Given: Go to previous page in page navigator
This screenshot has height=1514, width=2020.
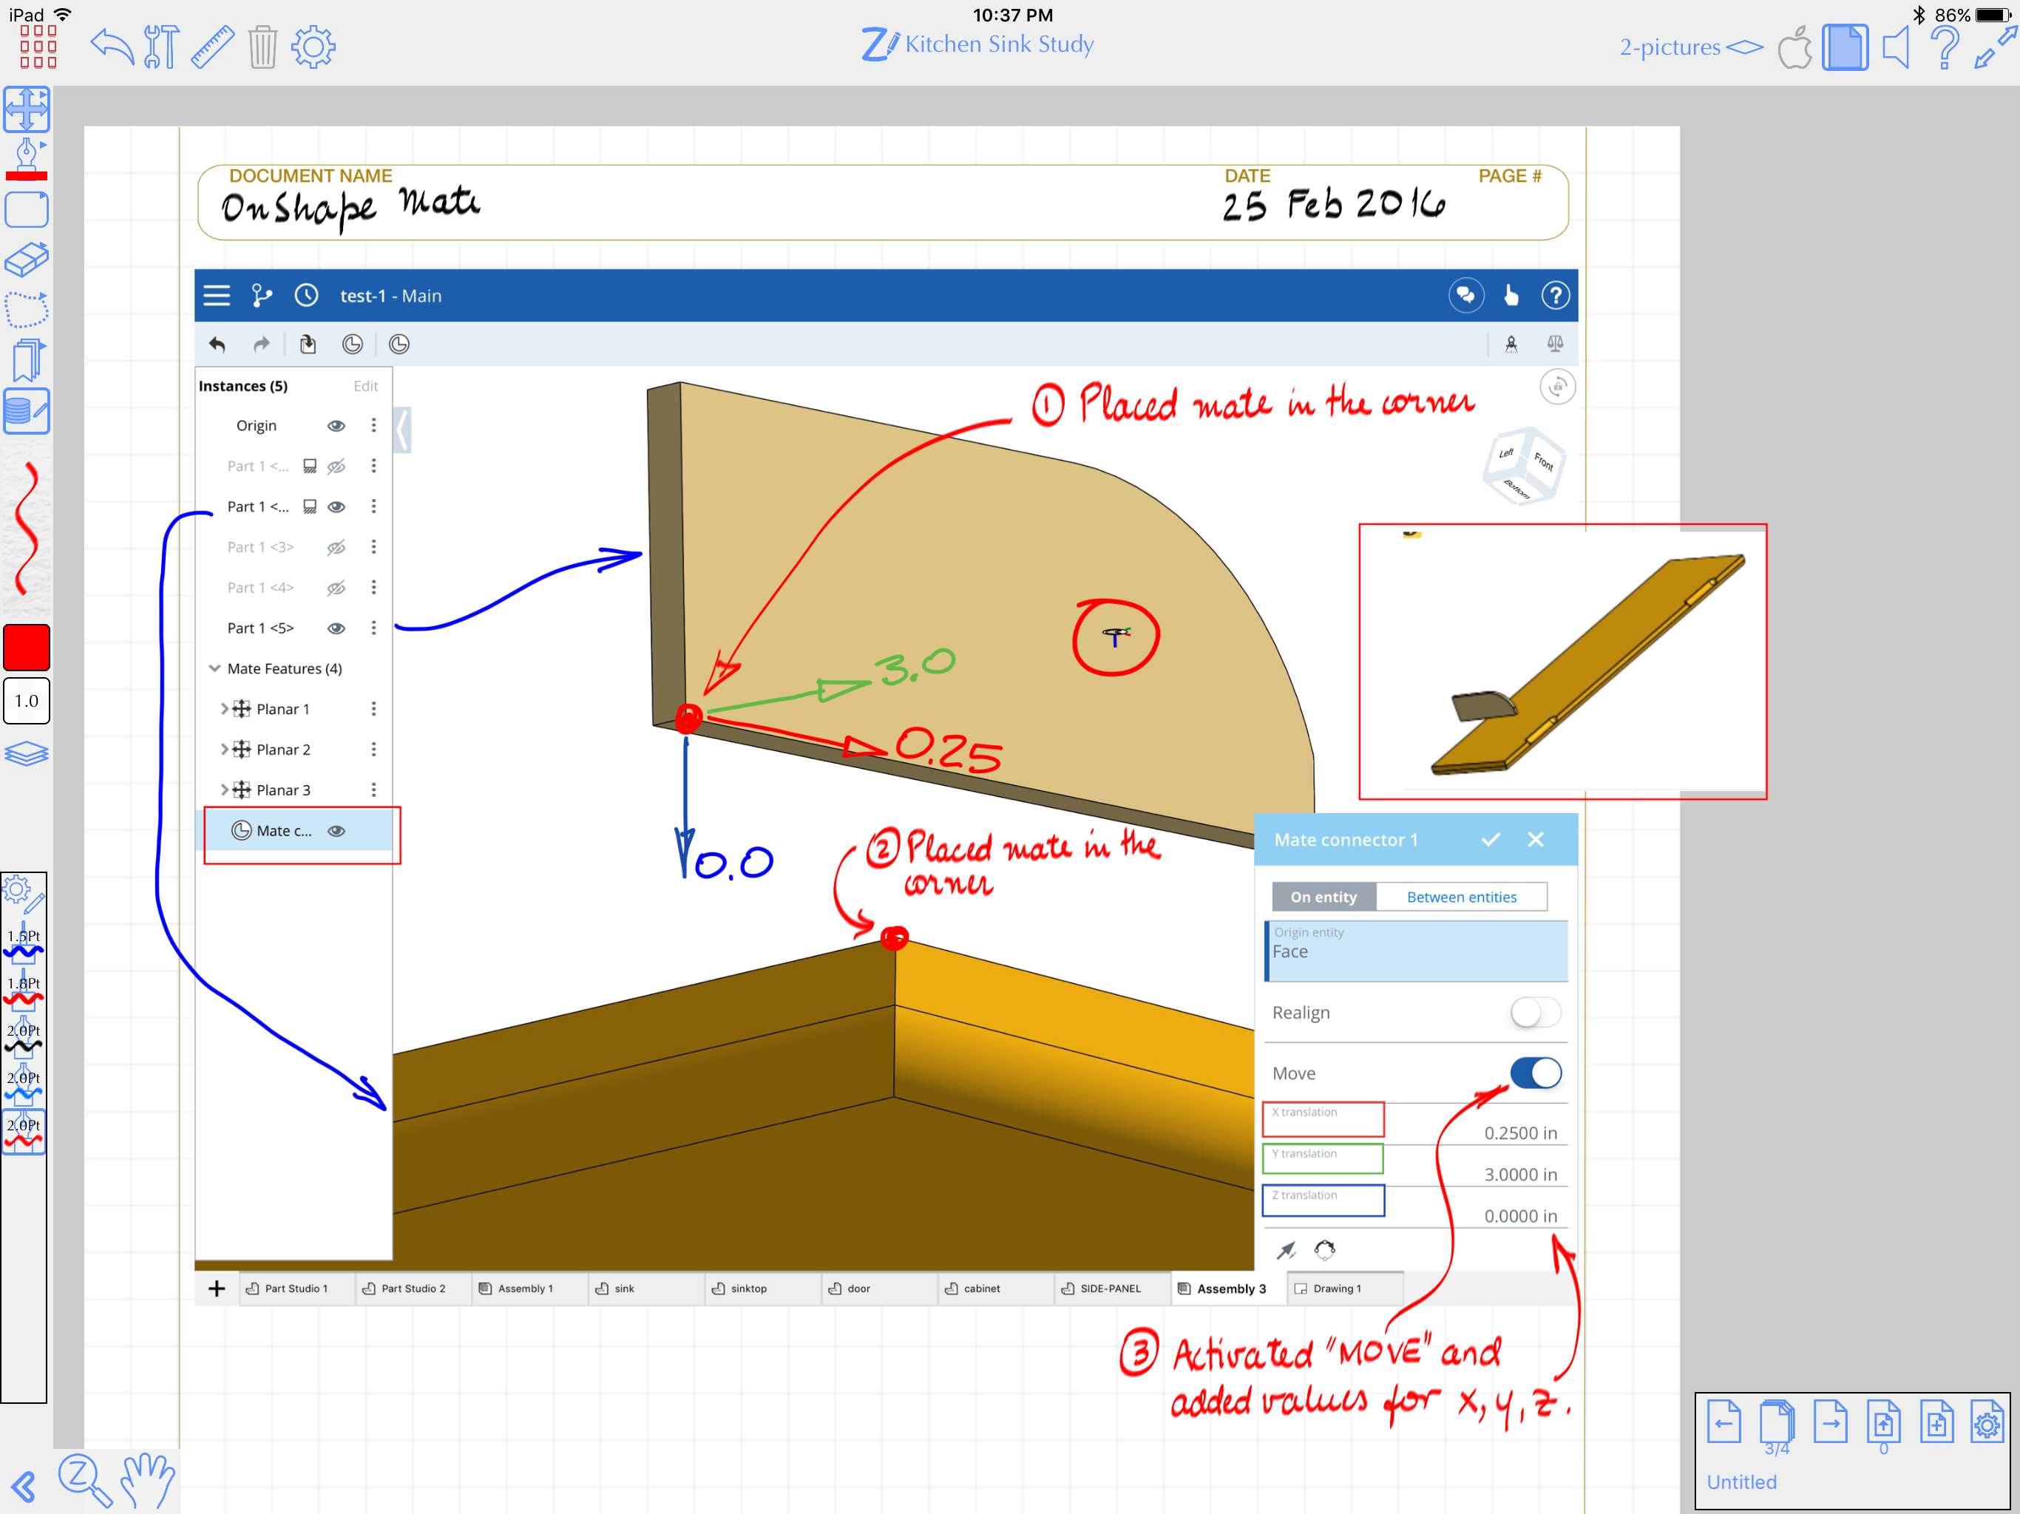Looking at the screenshot, I should (1724, 1422).
